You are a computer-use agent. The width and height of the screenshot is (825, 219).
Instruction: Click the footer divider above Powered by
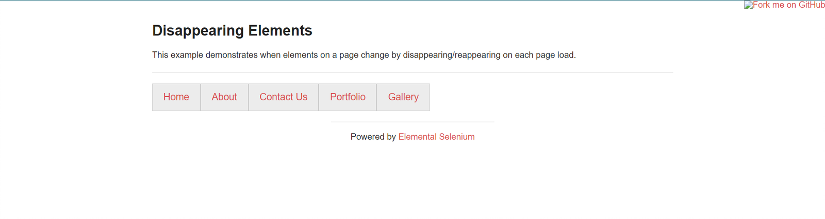[x=412, y=122]
